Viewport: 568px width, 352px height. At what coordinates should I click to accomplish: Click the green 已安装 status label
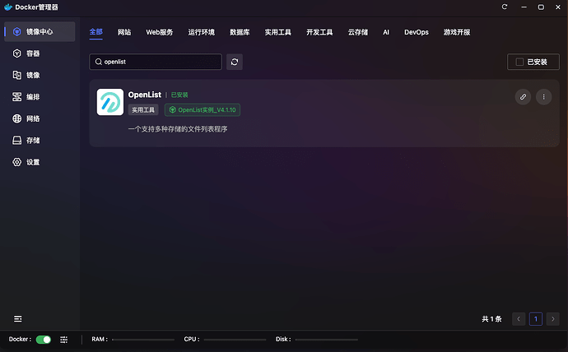click(179, 95)
